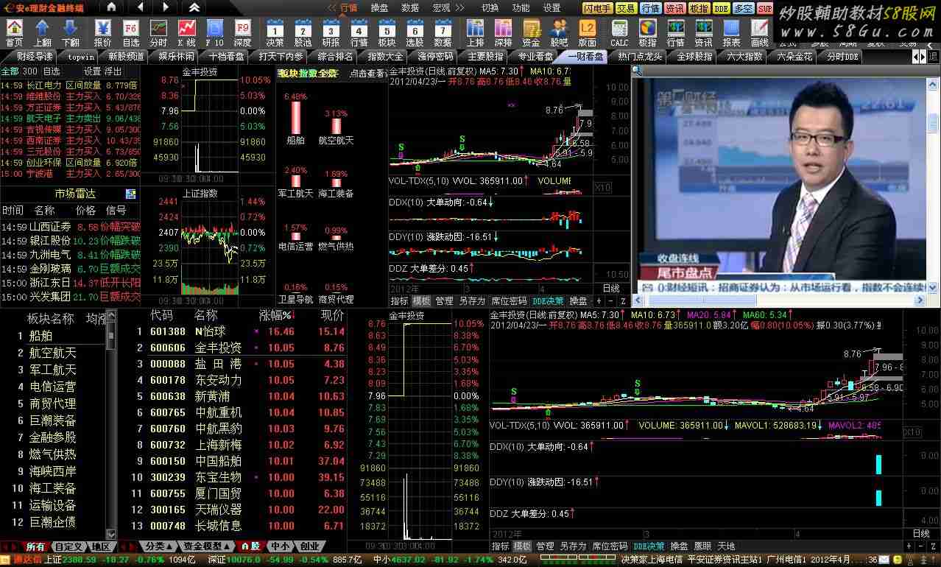
Task: Switch to the 财经导读 tab
Action: click(35, 57)
